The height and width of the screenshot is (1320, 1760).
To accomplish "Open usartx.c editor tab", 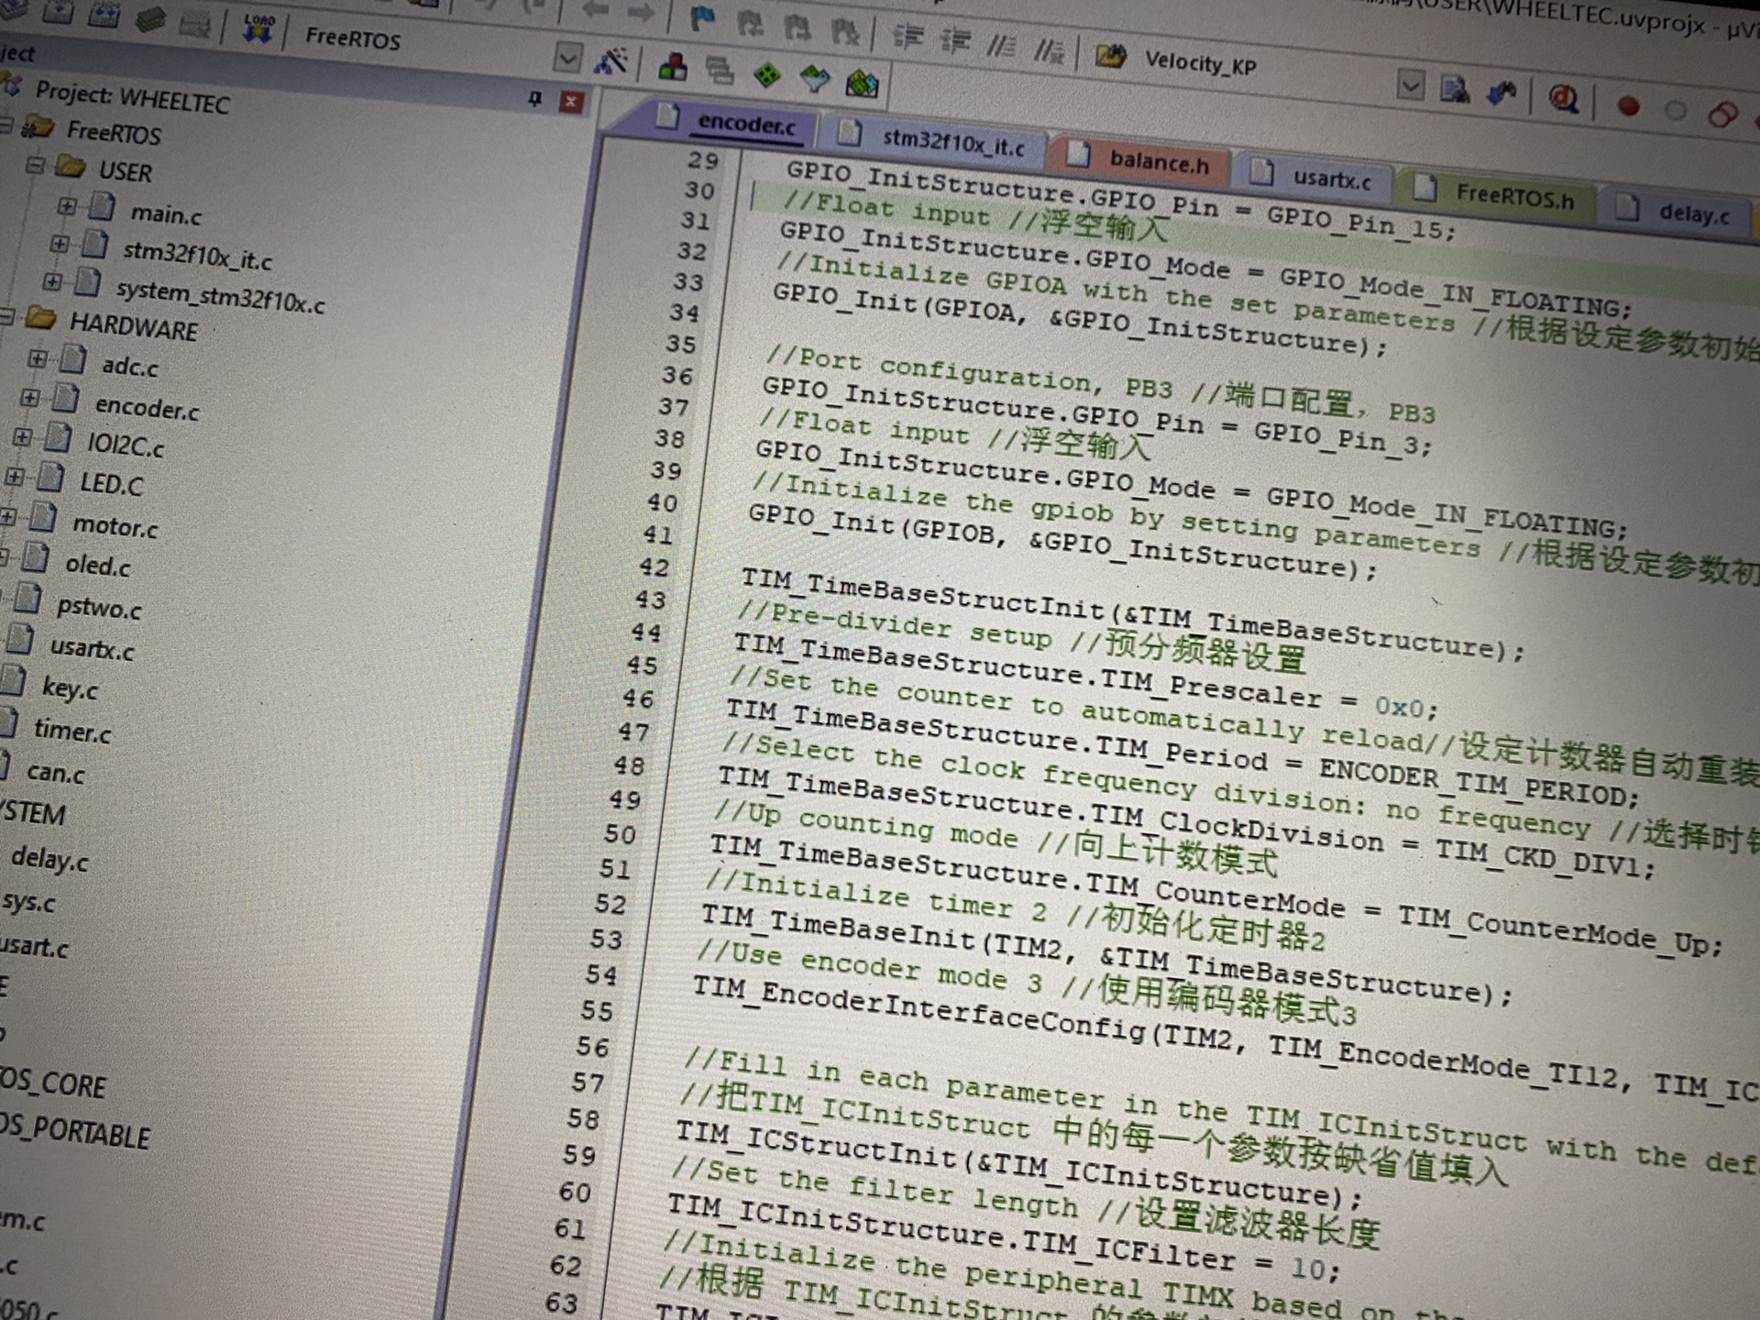I will 1330,179.
